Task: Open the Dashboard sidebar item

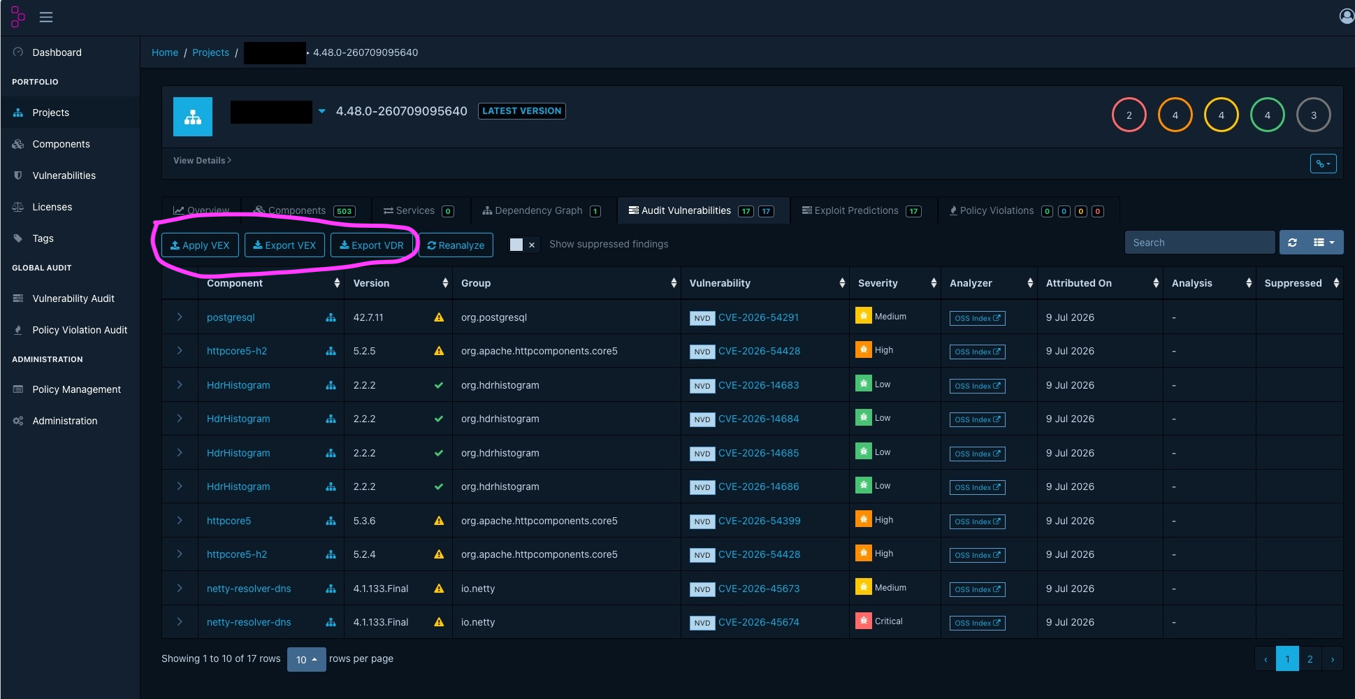Action: click(x=70, y=52)
